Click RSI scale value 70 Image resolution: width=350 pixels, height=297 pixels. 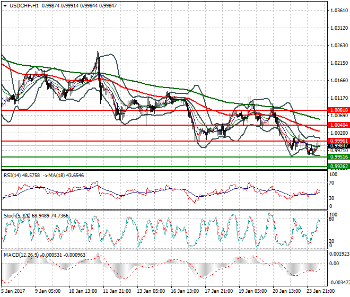coord(332,183)
